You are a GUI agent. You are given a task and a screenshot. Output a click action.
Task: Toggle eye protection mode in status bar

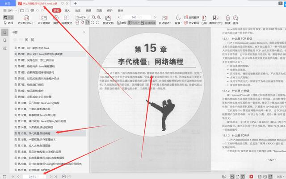coord(224,176)
